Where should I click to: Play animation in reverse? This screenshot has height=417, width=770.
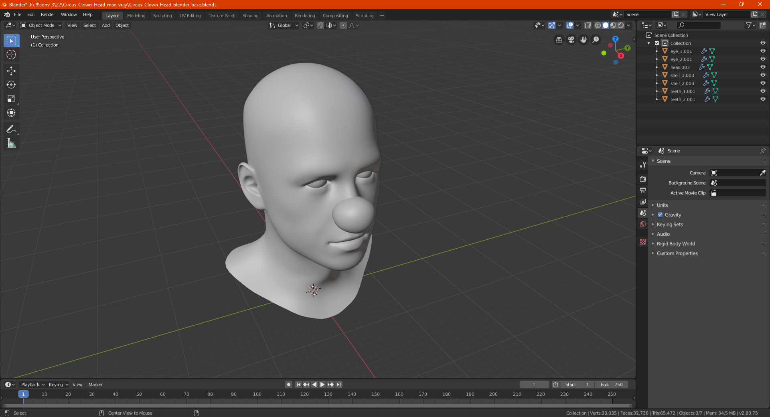314,385
